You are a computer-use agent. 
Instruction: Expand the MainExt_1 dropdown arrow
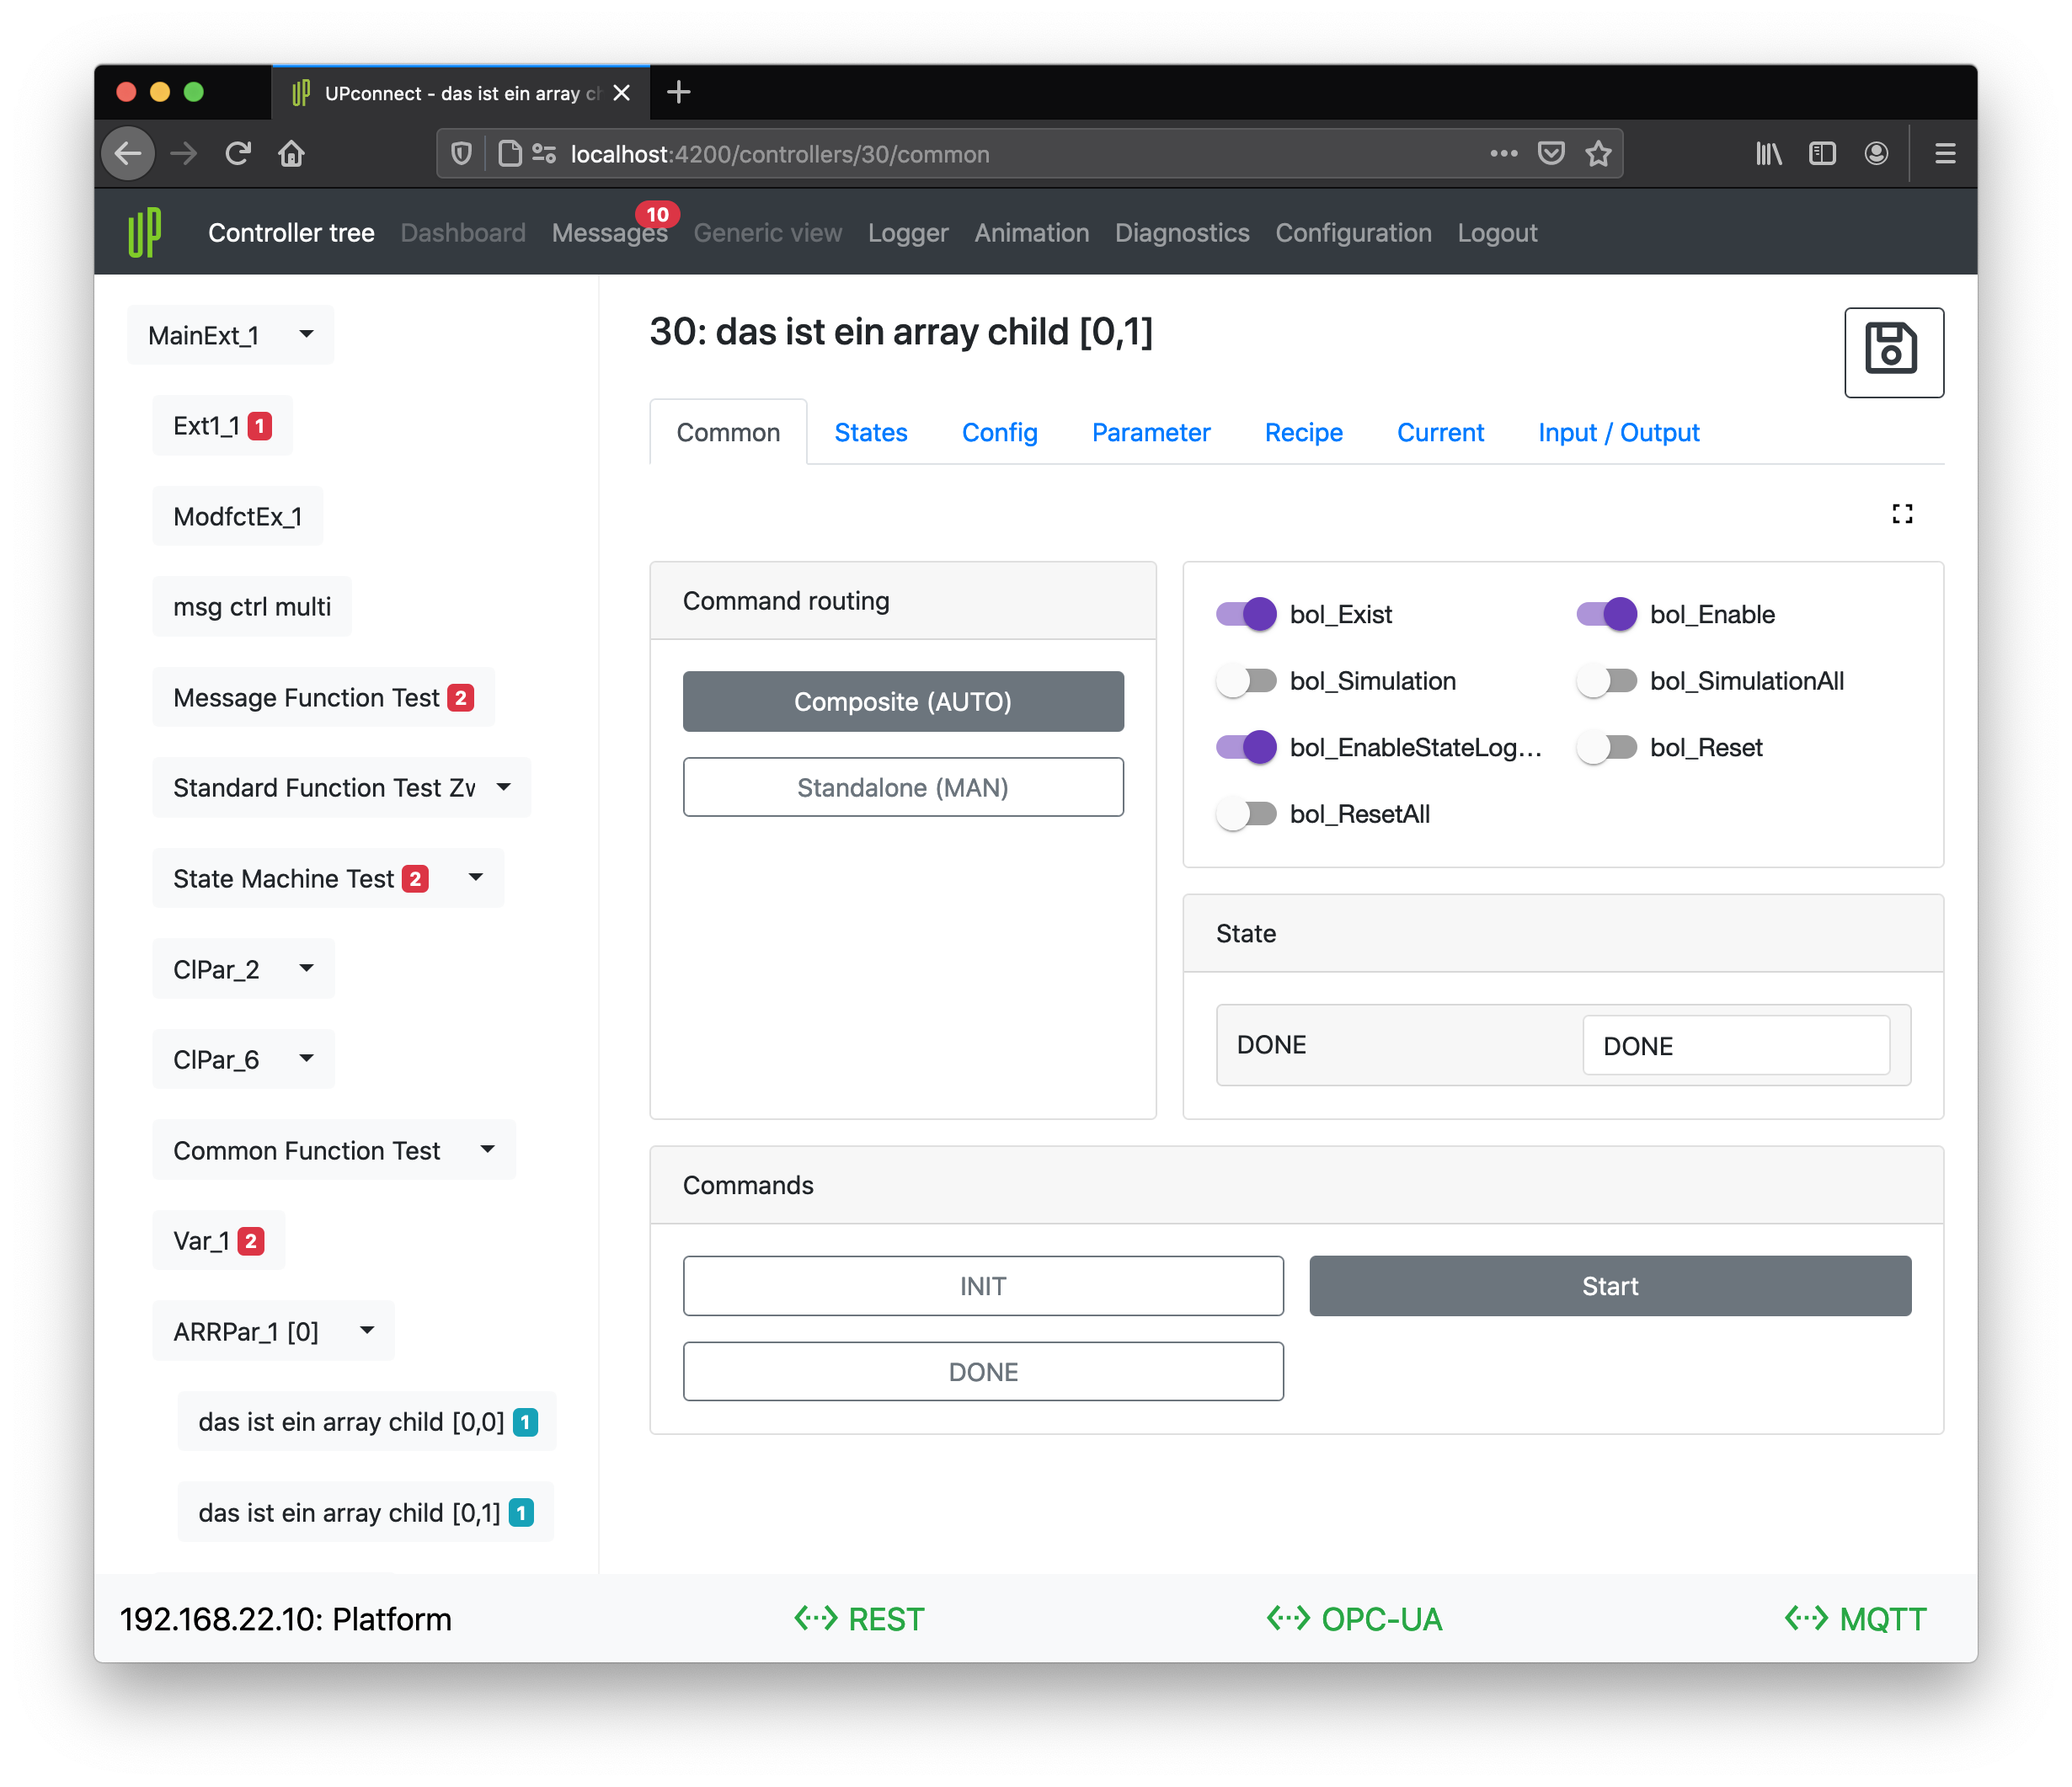pyautogui.click(x=306, y=334)
